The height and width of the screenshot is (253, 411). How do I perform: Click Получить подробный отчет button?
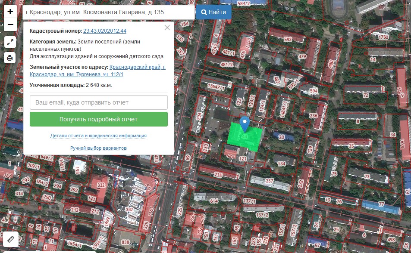[x=98, y=119]
